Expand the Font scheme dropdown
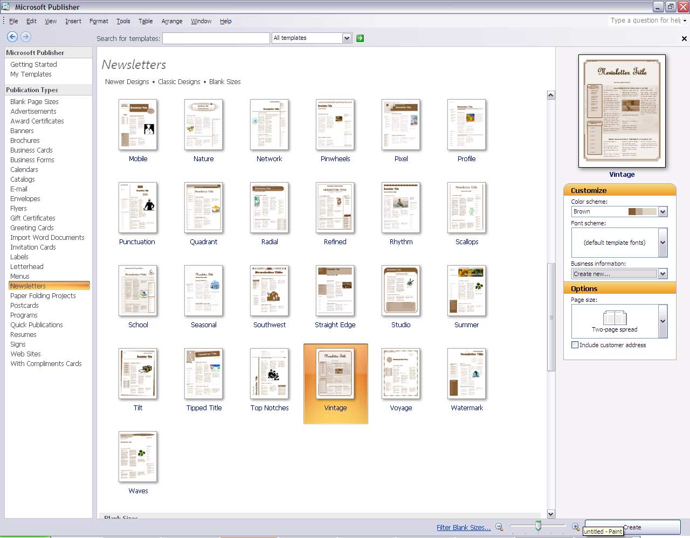The height and width of the screenshot is (538, 690). click(x=663, y=243)
